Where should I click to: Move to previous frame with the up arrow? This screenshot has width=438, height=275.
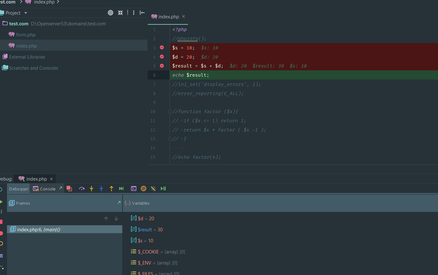click(106, 219)
